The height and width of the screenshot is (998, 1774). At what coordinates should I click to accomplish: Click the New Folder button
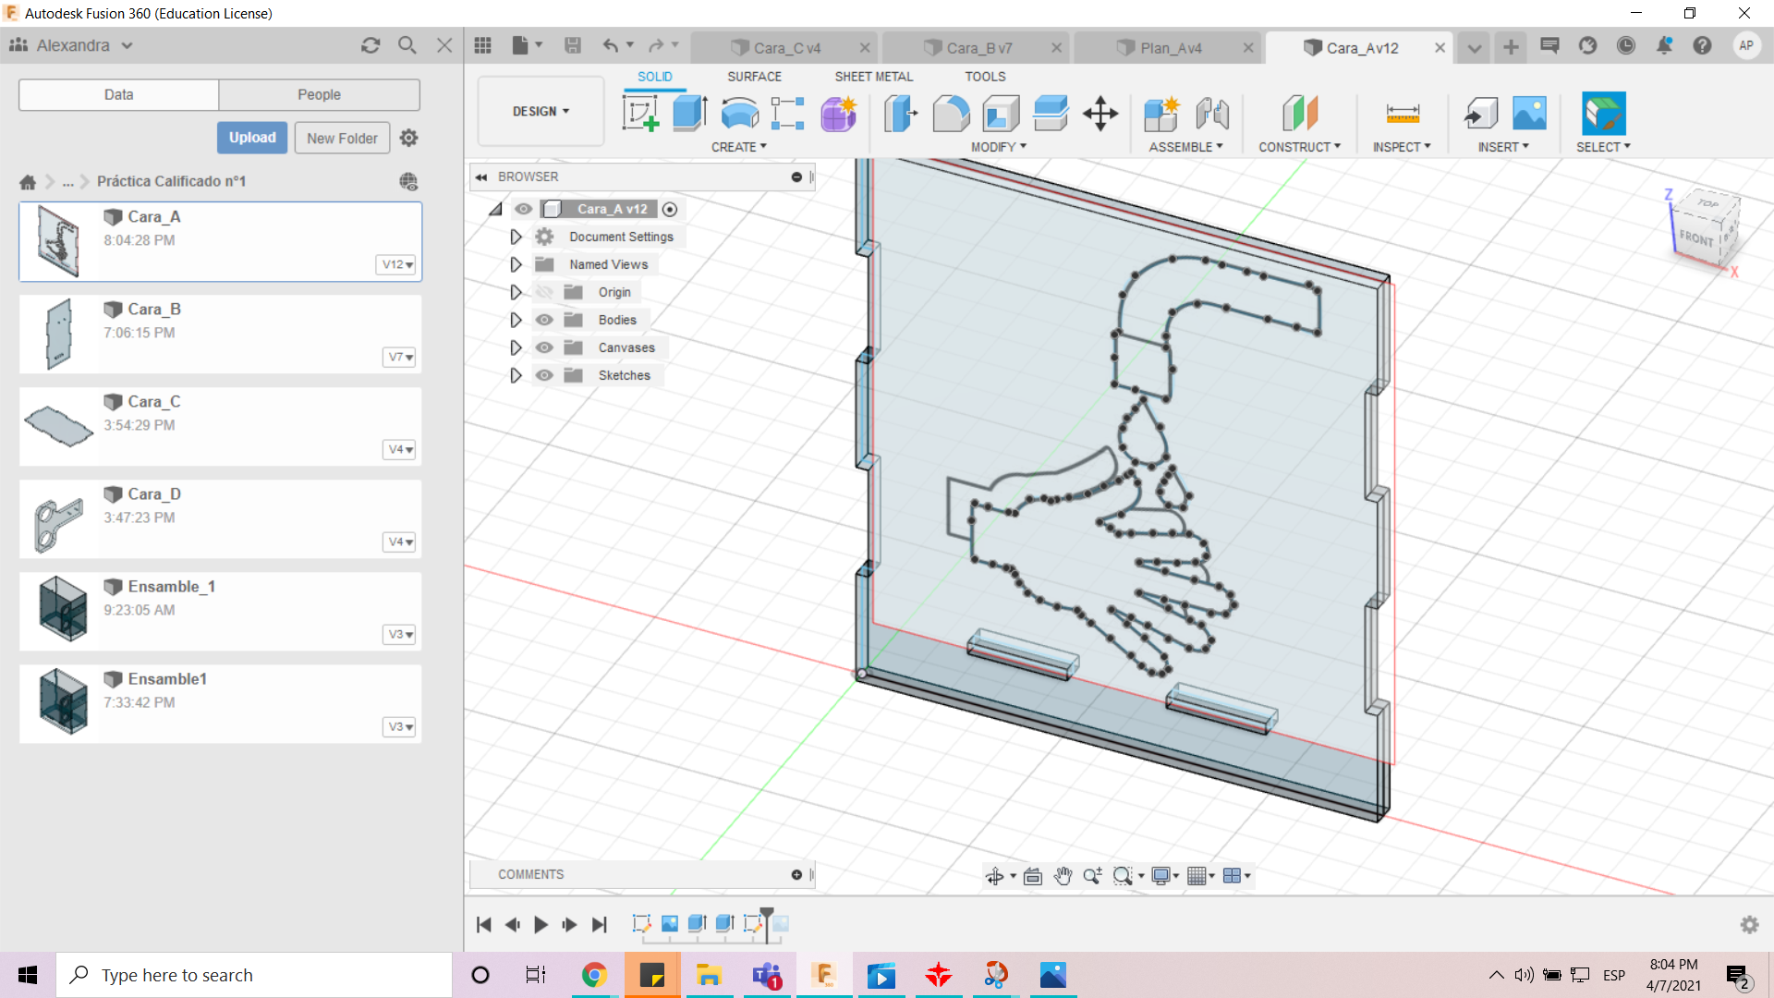341,138
